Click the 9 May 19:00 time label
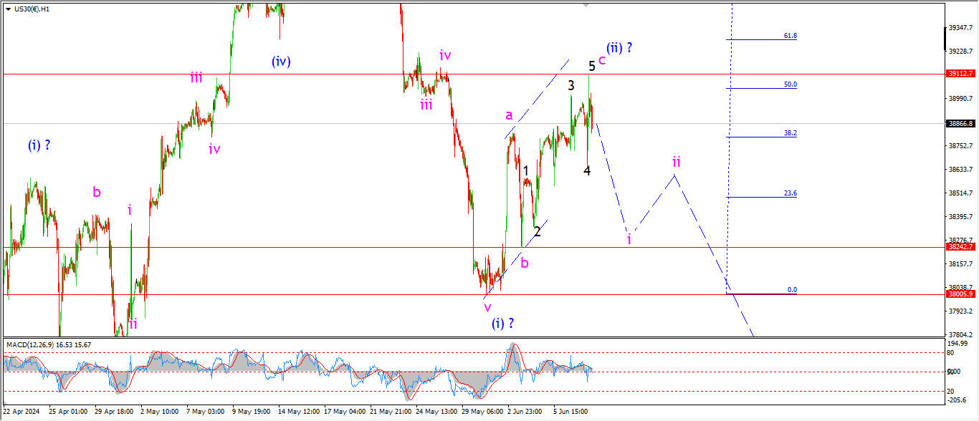Image resolution: width=979 pixels, height=421 pixels. coord(252,412)
